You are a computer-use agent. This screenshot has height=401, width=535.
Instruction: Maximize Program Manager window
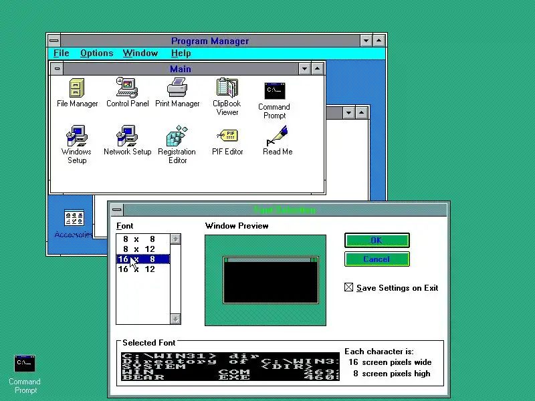click(x=379, y=41)
